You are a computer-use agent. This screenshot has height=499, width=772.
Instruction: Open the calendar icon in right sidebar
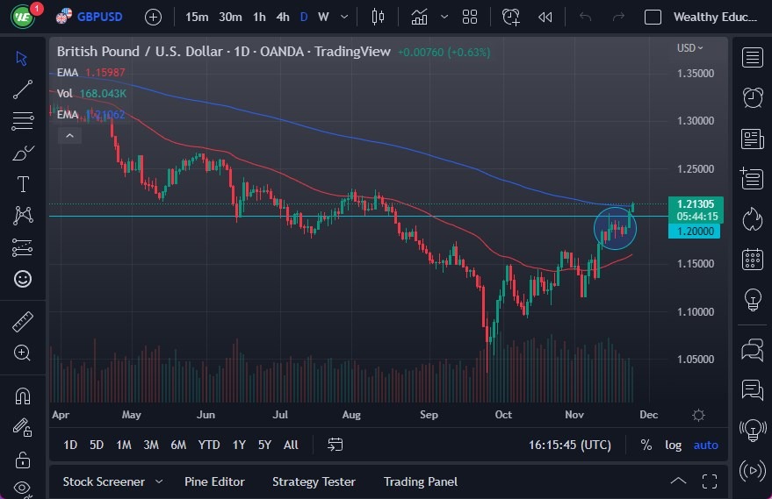(x=752, y=259)
